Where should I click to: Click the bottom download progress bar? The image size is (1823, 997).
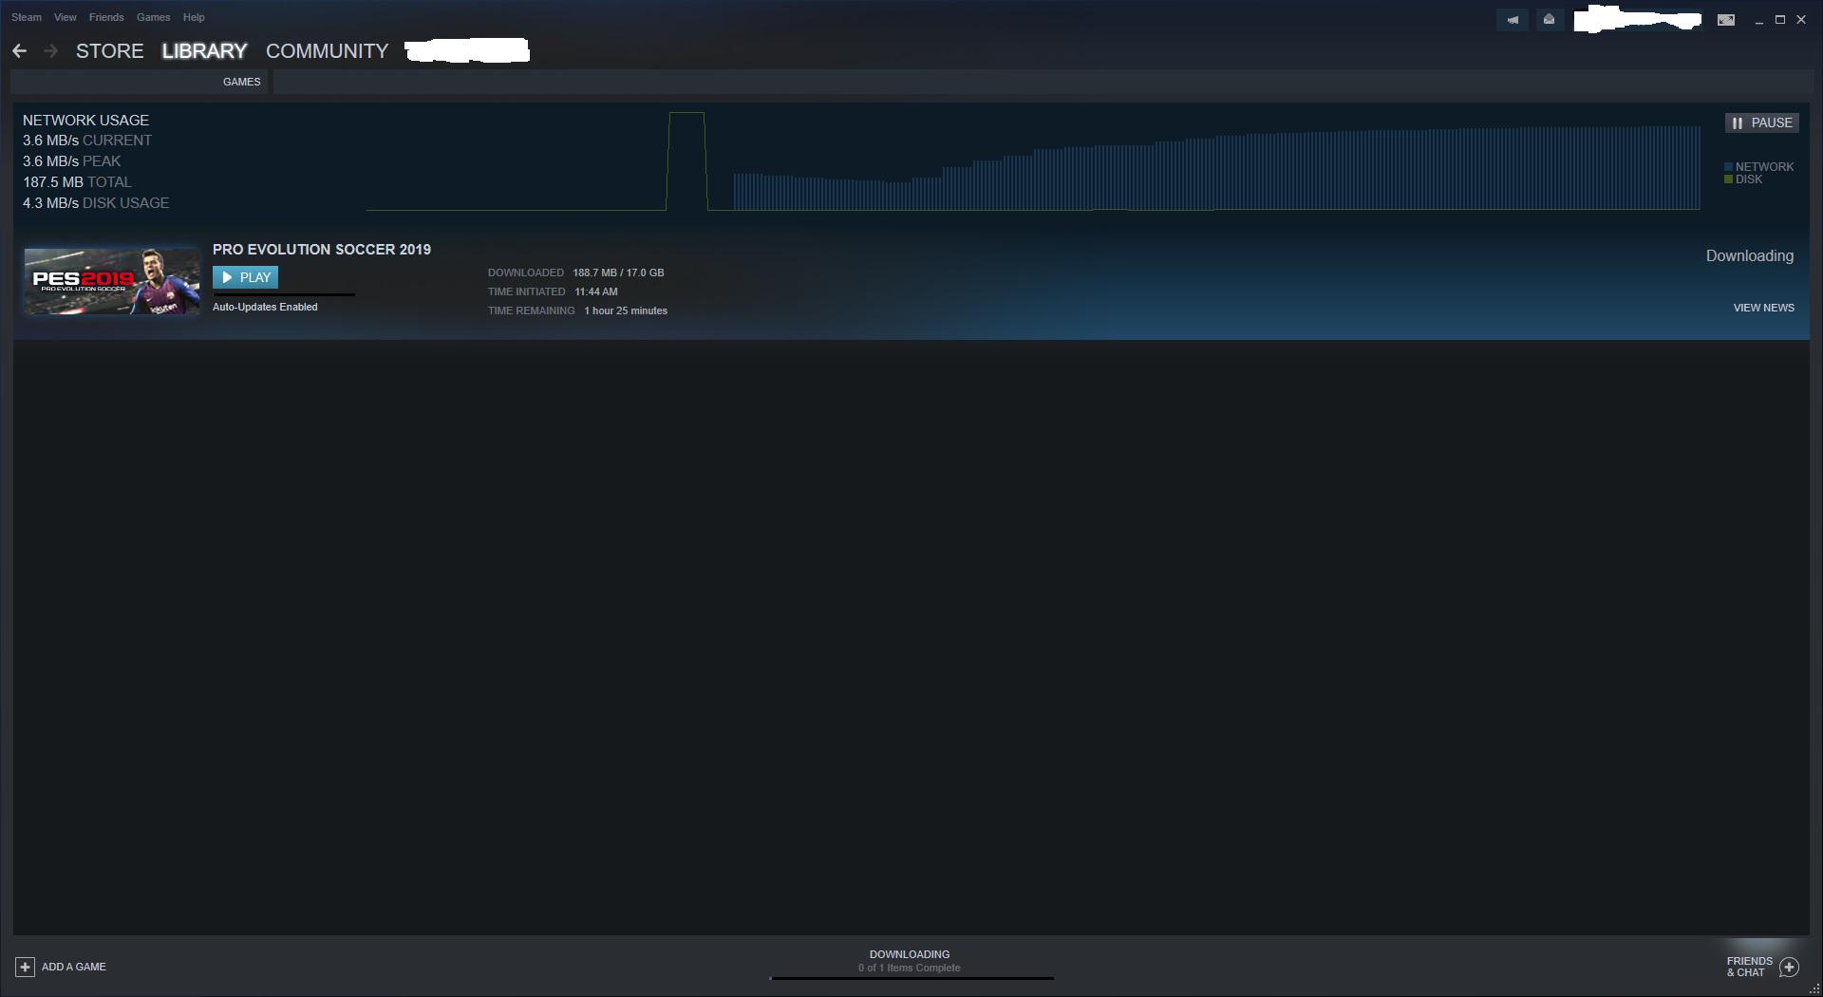point(911,977)
